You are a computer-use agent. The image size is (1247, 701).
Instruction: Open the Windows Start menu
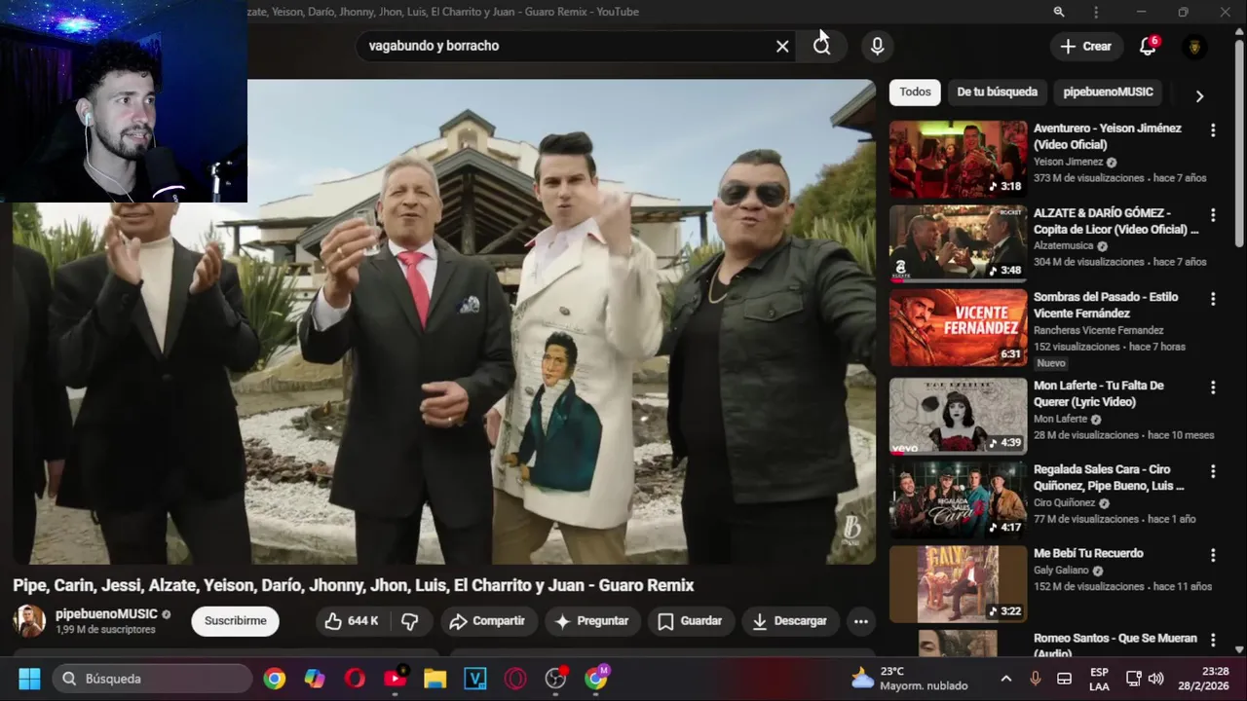click(29, 679)
